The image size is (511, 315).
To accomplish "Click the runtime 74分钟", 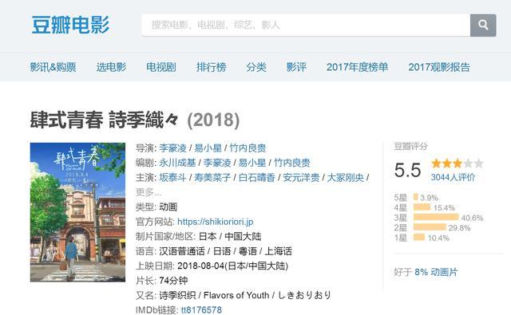I will tap(173, 281).
